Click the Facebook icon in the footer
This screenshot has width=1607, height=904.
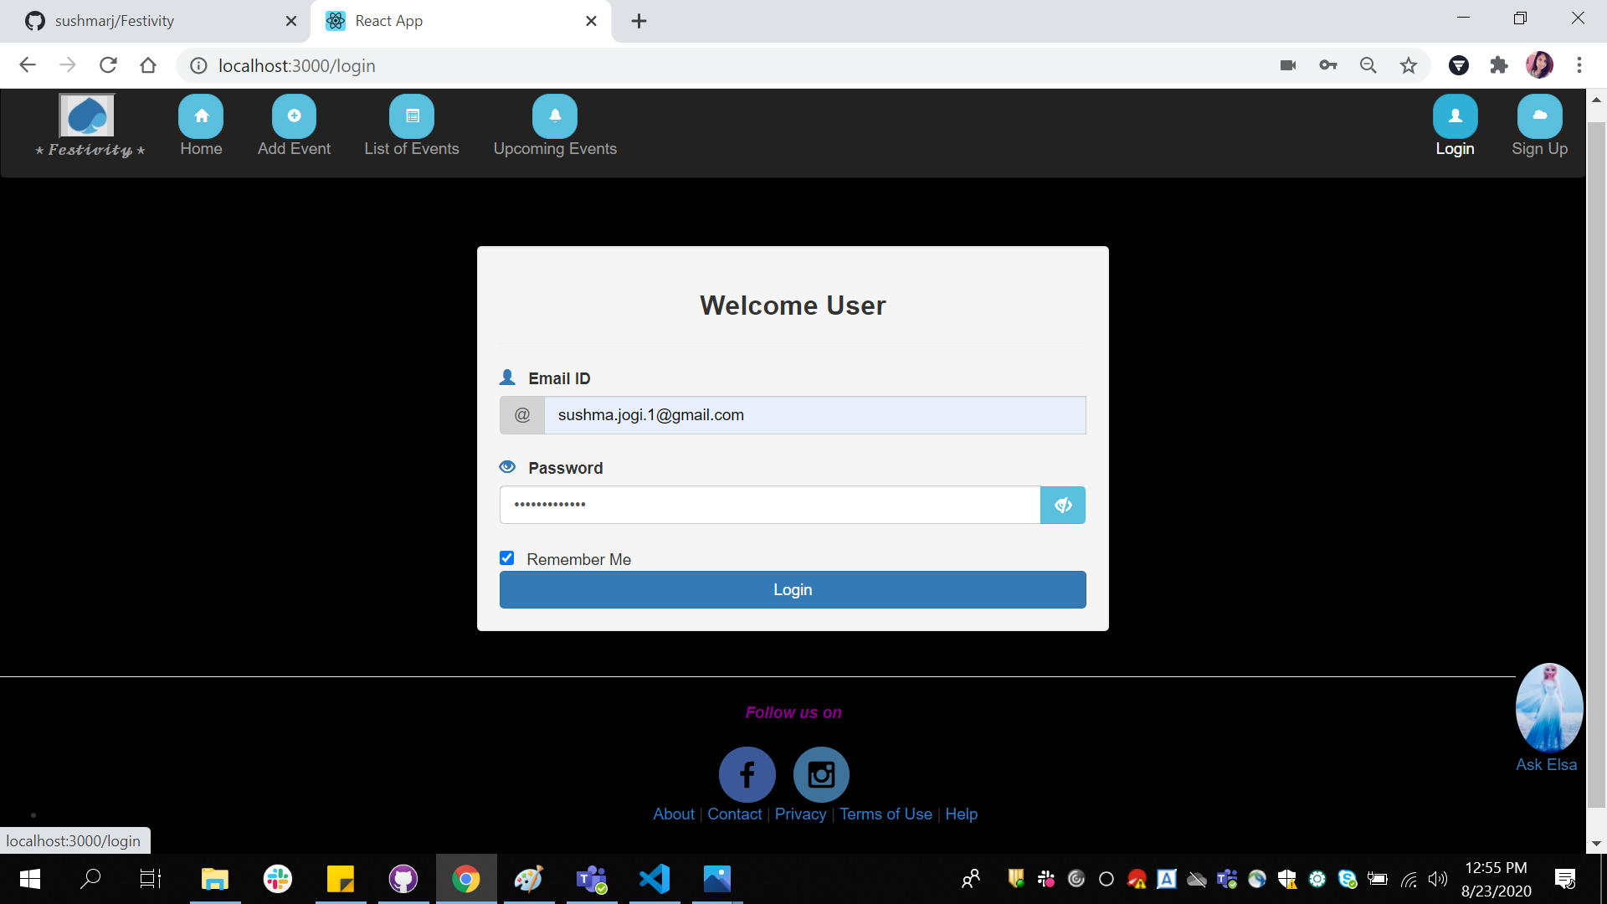click(x=747, y=774)
